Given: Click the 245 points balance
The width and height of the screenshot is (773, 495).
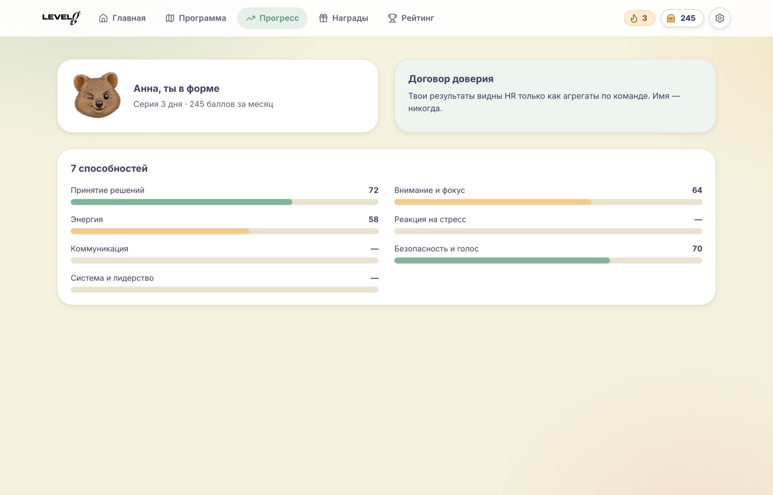Looking at the screenshot, I should click(682, 18).
